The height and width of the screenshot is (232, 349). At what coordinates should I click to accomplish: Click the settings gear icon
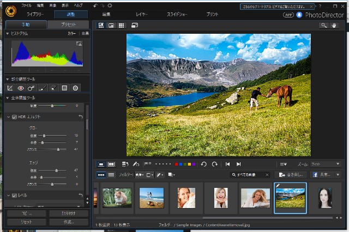pos(110,5)
